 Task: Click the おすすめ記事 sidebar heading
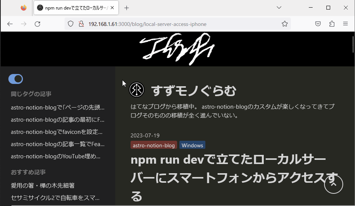coord(28,172)
